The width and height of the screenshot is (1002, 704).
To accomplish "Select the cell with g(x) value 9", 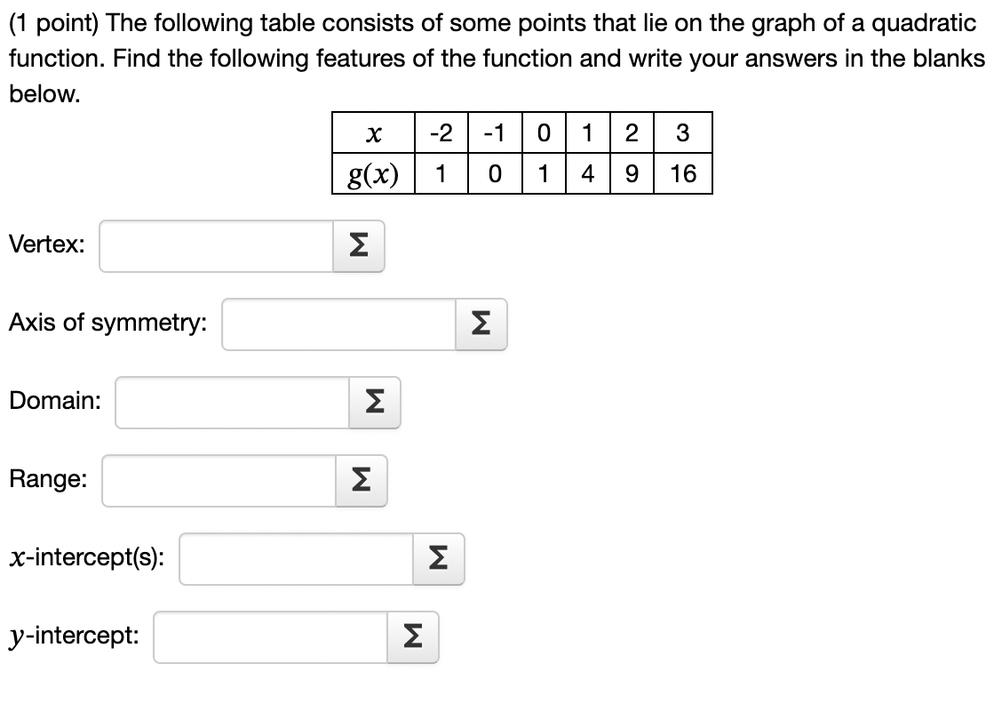I will point(632,172).
